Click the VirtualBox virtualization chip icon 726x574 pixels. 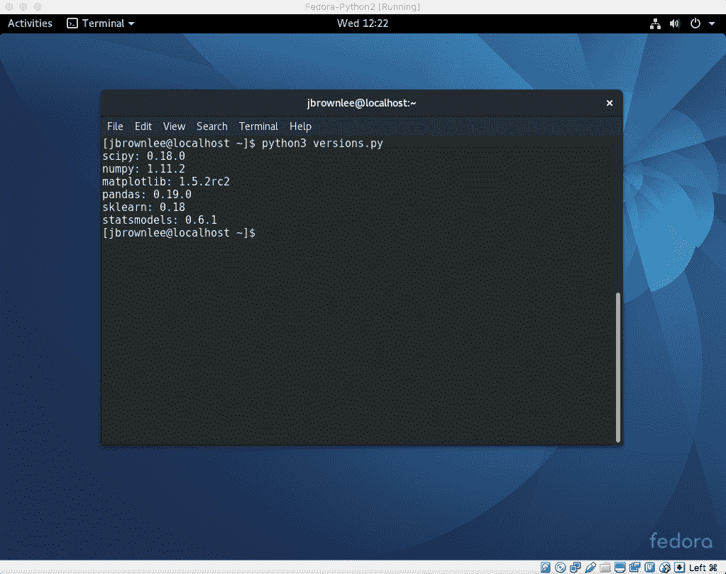(x=649, y=568)
